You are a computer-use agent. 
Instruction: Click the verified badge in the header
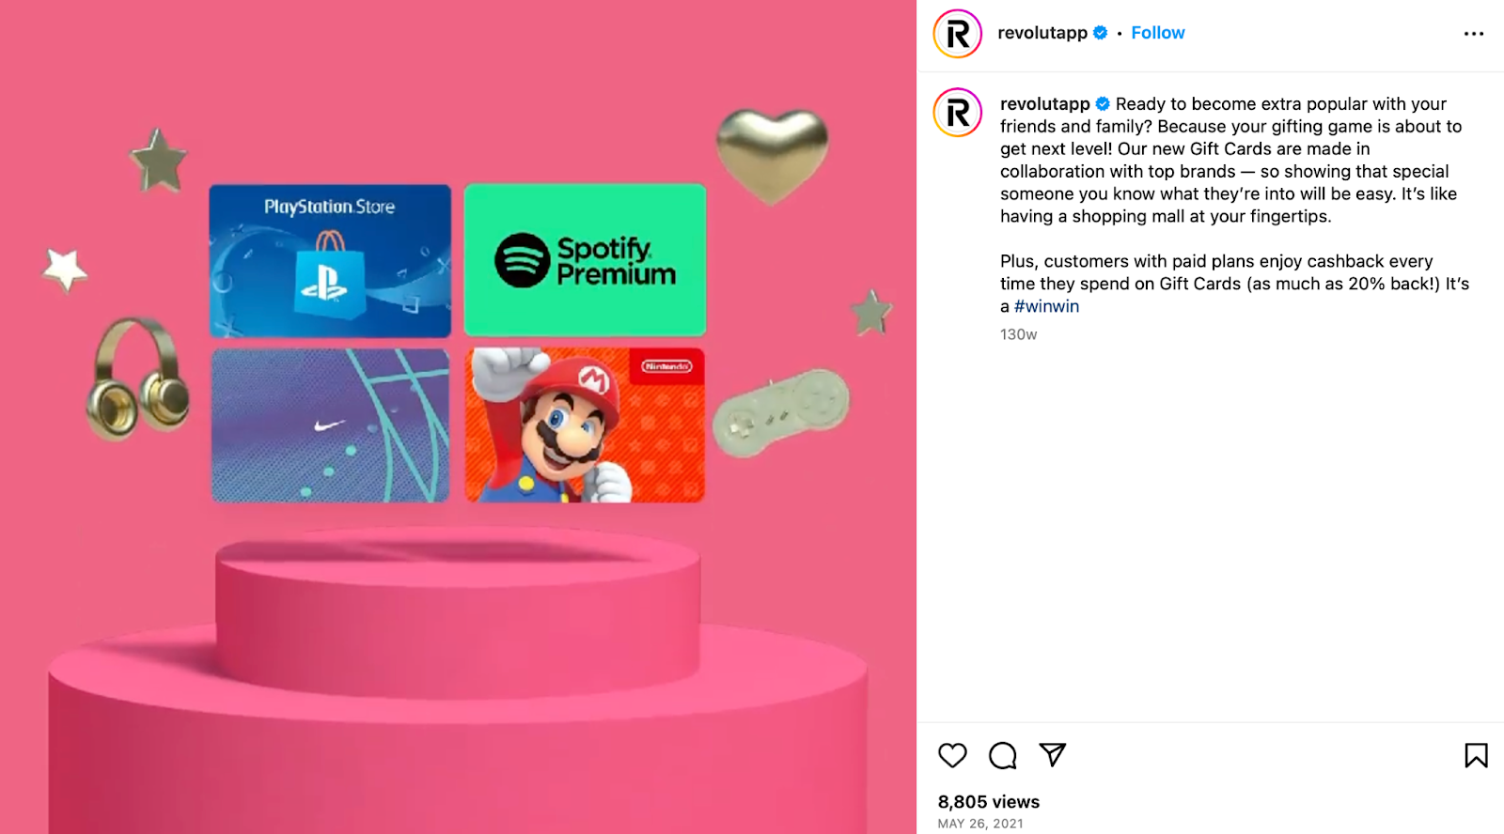click(1101, 33)
